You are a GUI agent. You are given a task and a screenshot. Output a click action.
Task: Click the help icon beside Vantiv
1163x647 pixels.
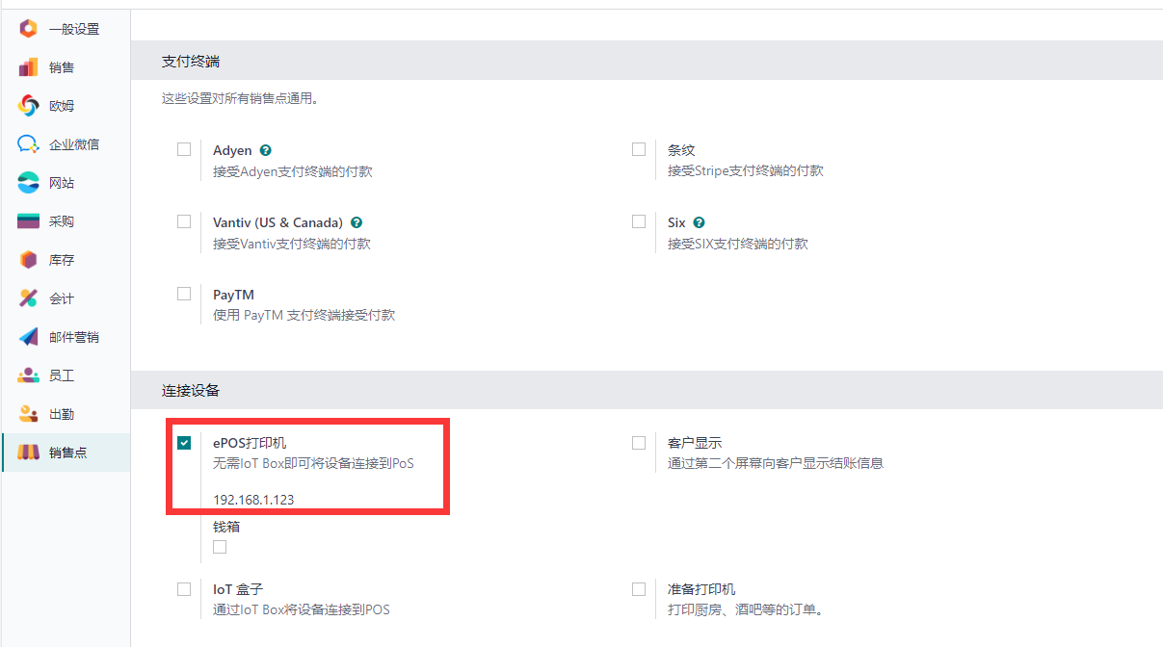tap(357, 222)
